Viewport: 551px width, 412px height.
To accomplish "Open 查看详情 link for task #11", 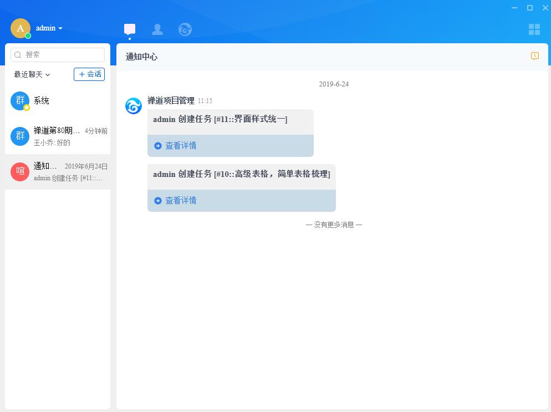I will tap(181, 146).
